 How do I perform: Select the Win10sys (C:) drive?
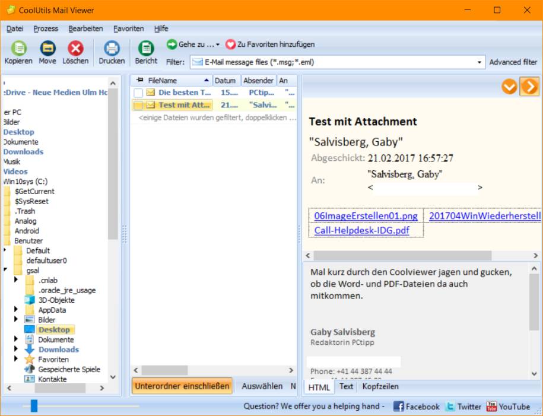26,181
